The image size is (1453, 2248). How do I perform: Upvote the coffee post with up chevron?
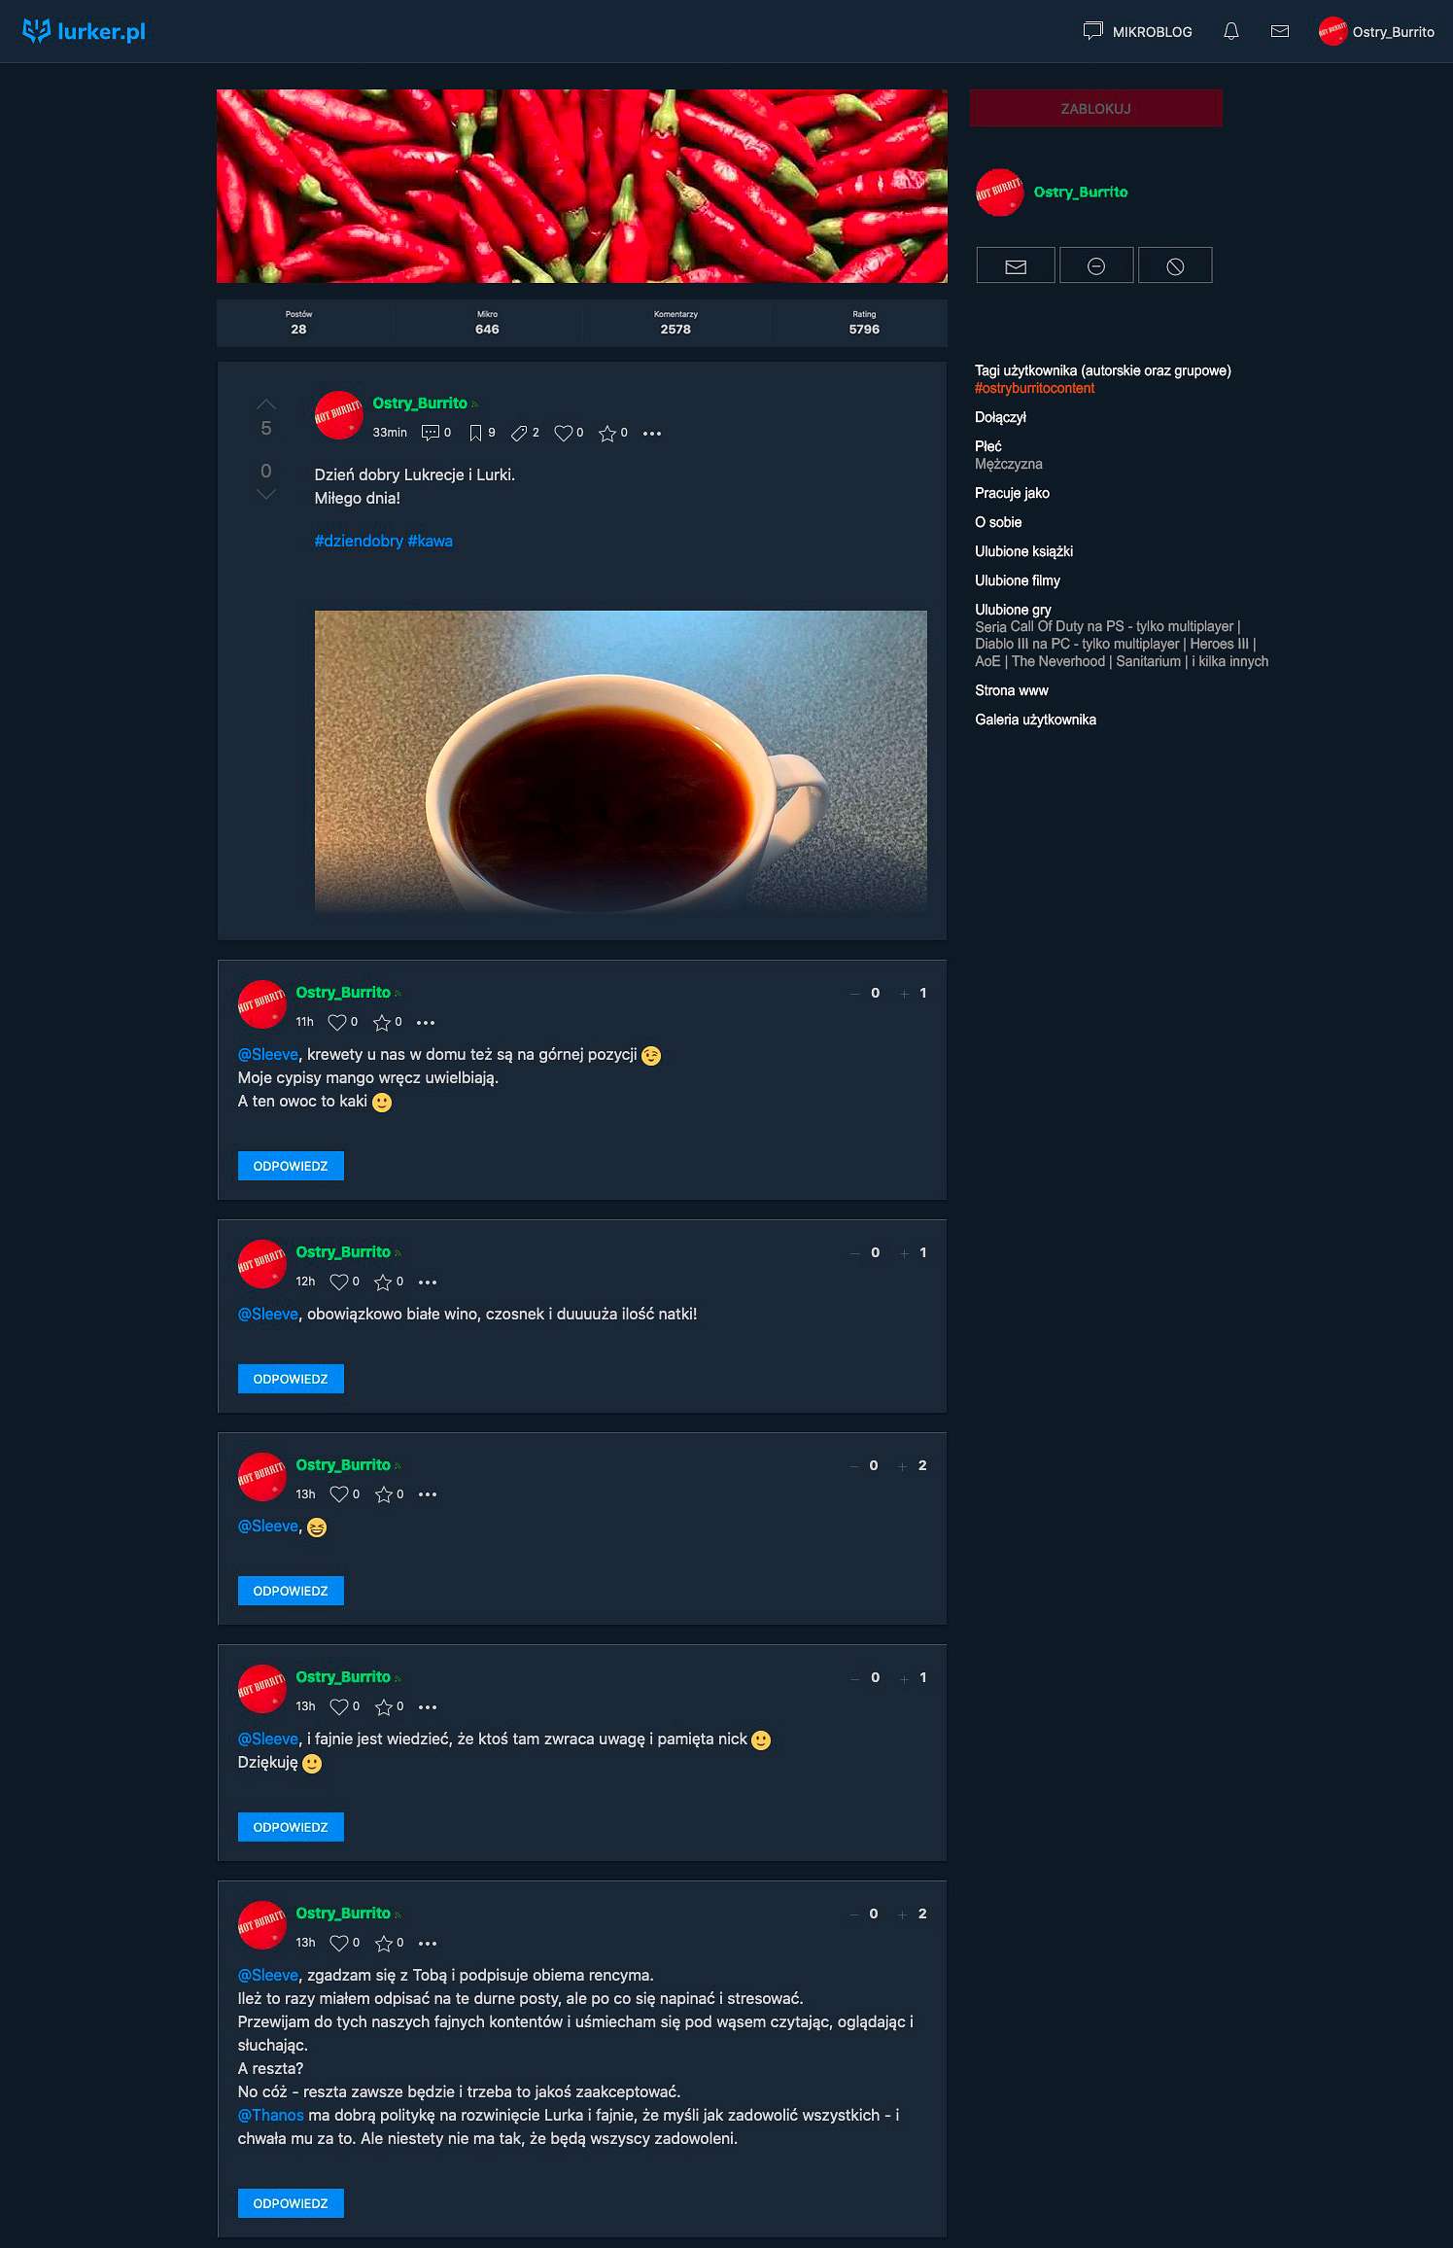tap(266, 404)
